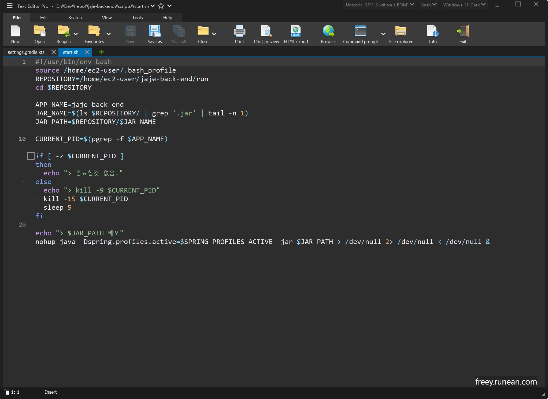Show document Info
The width and height of the screenshot is (548, 399).
432,34
